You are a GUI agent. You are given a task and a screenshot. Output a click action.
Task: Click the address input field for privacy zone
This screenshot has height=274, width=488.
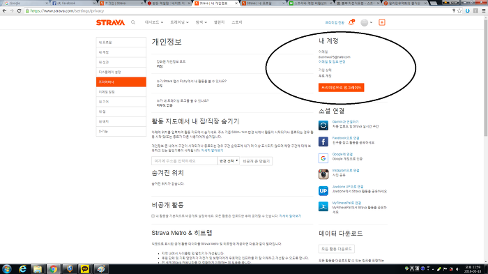click(x=184, y=161)
